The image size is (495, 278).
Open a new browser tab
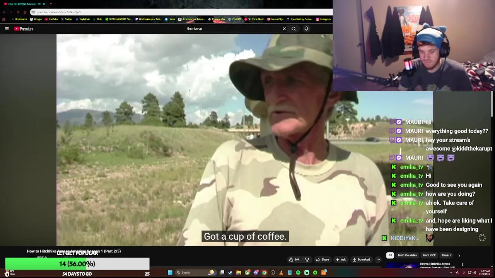tap(51, 4)
